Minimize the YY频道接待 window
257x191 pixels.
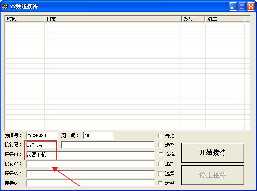[x=233, y=7]
